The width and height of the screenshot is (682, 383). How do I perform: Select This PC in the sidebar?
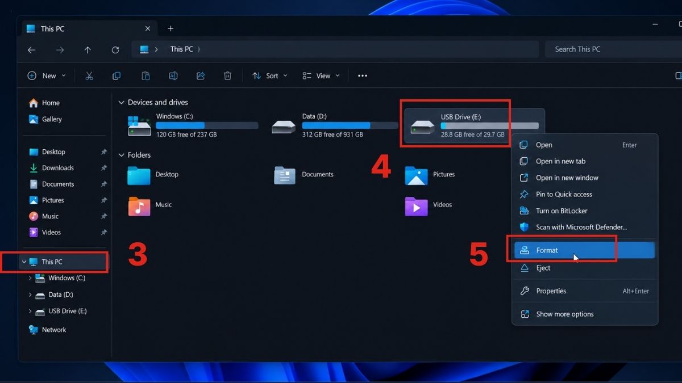click(x=63, y=262)
